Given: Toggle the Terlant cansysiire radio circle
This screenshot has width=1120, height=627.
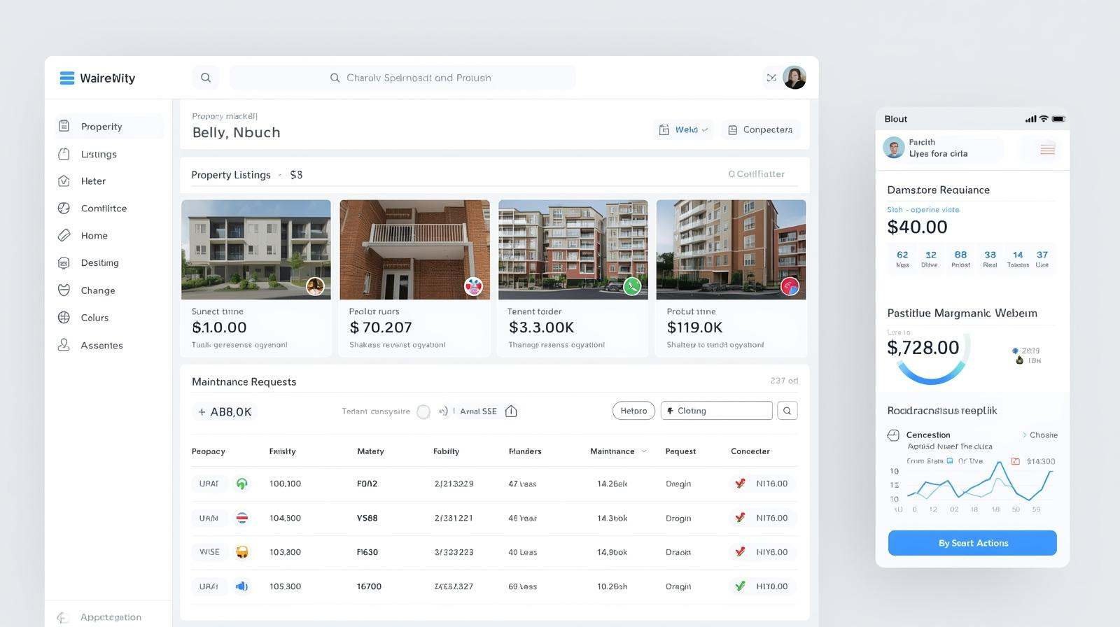Looking at the screenshot, I should (423, 411).
